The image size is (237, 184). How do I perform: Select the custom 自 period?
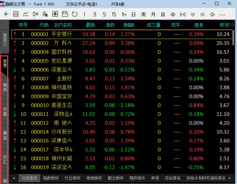(163, 14)
